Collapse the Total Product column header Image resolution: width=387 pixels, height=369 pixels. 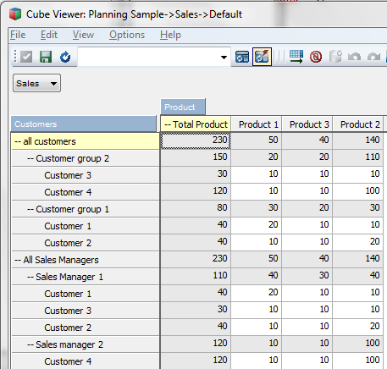168,124
